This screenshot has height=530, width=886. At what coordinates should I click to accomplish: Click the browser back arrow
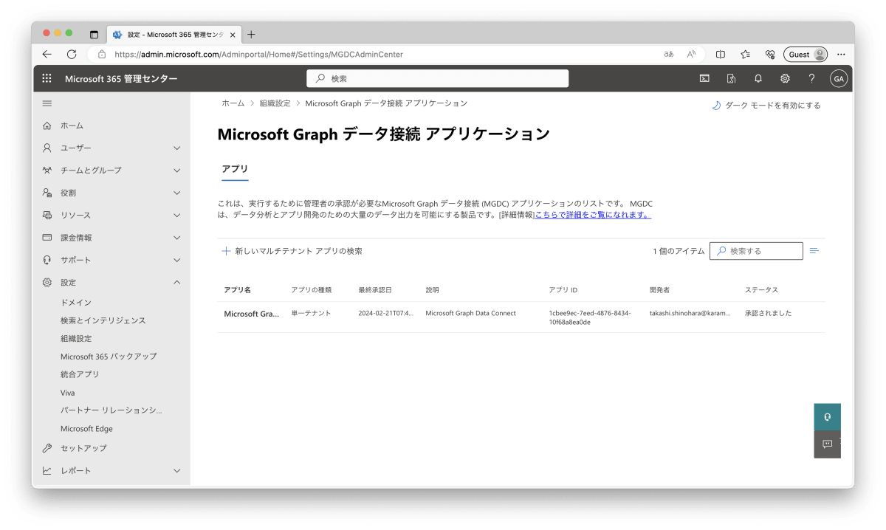click(x=47, y=54)
